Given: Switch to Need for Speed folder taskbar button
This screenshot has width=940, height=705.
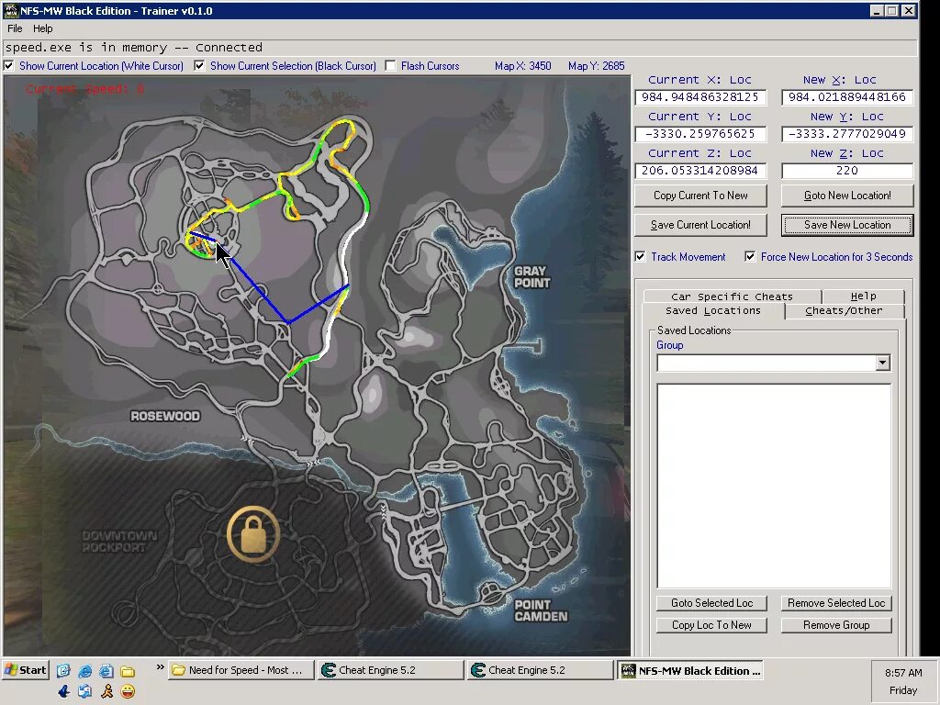Looking at the screenshot, I should pyautogui.click(x=241, y=669).
